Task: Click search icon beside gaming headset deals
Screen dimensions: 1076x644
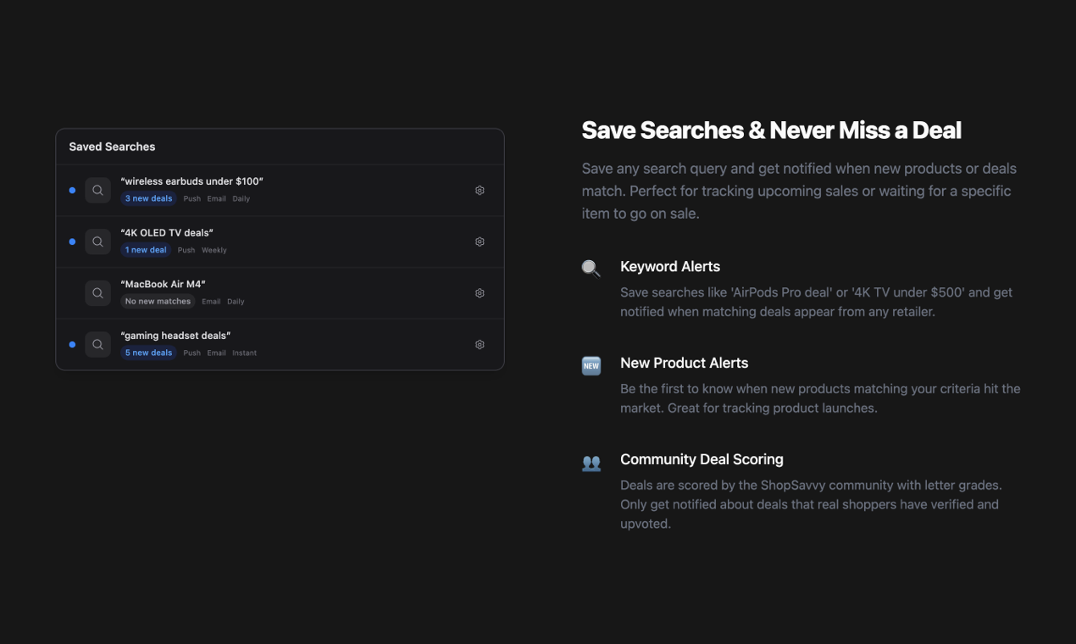Action: point(98,345)
